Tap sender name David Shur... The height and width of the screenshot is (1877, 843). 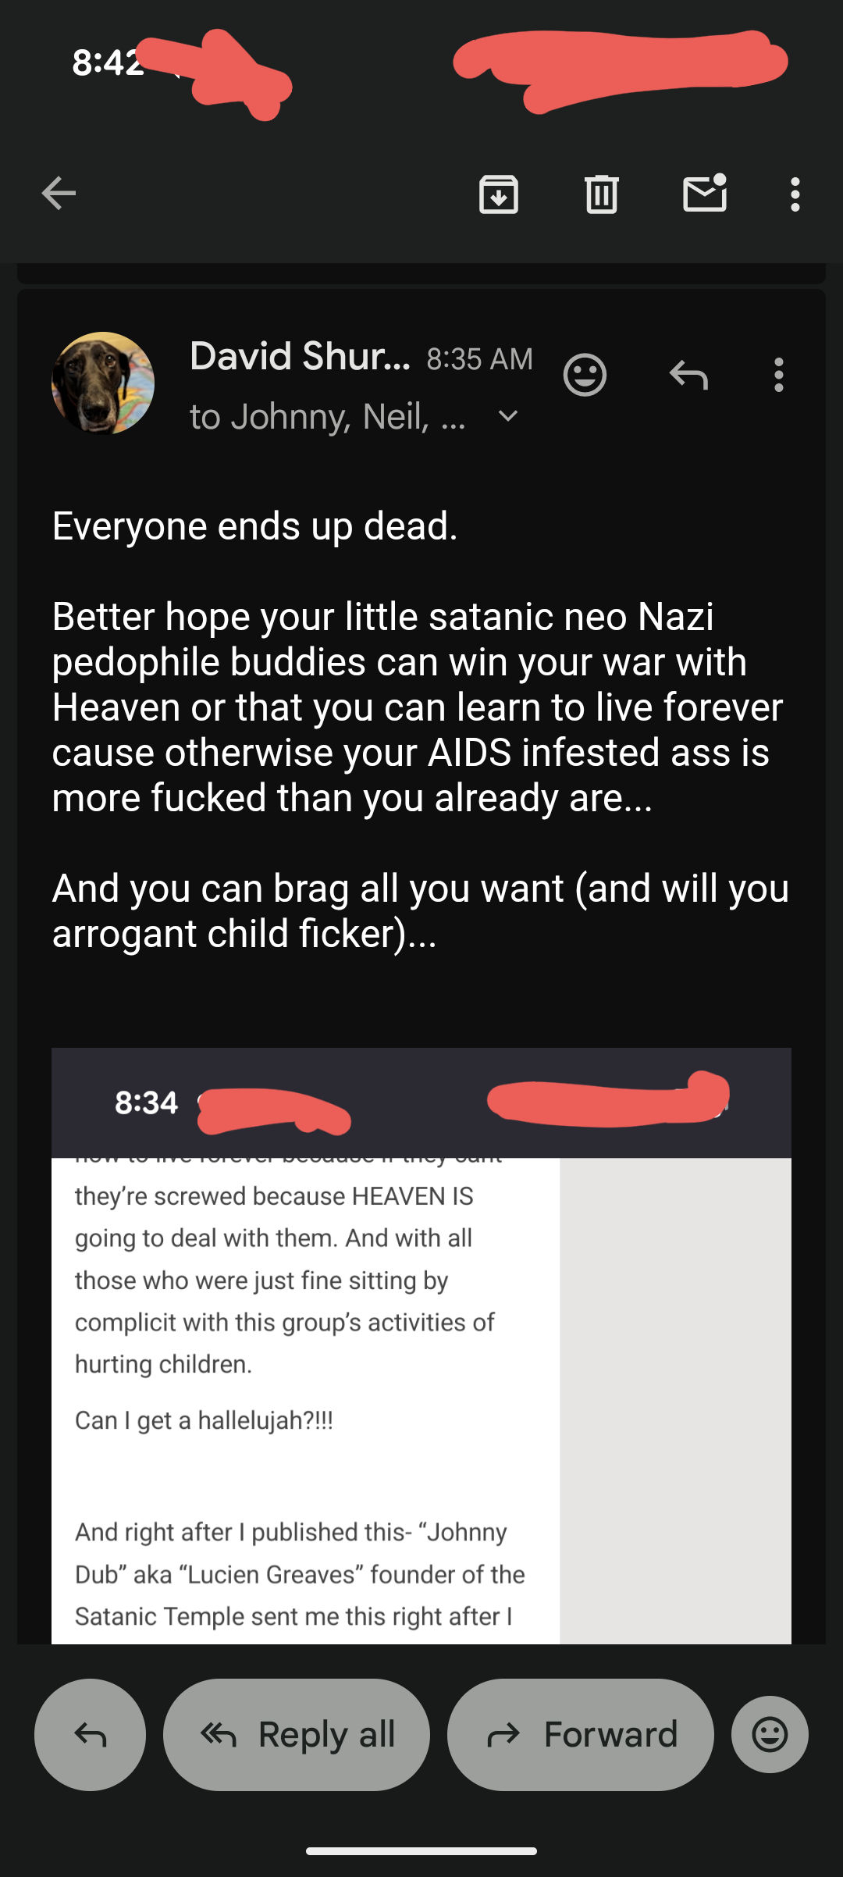[x=300, y=356]
